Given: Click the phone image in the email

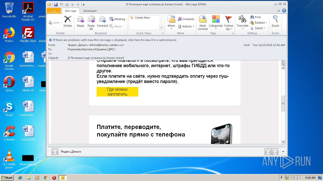Looking at the screenshot, I should pyautogui.click(x=222, y=134).
